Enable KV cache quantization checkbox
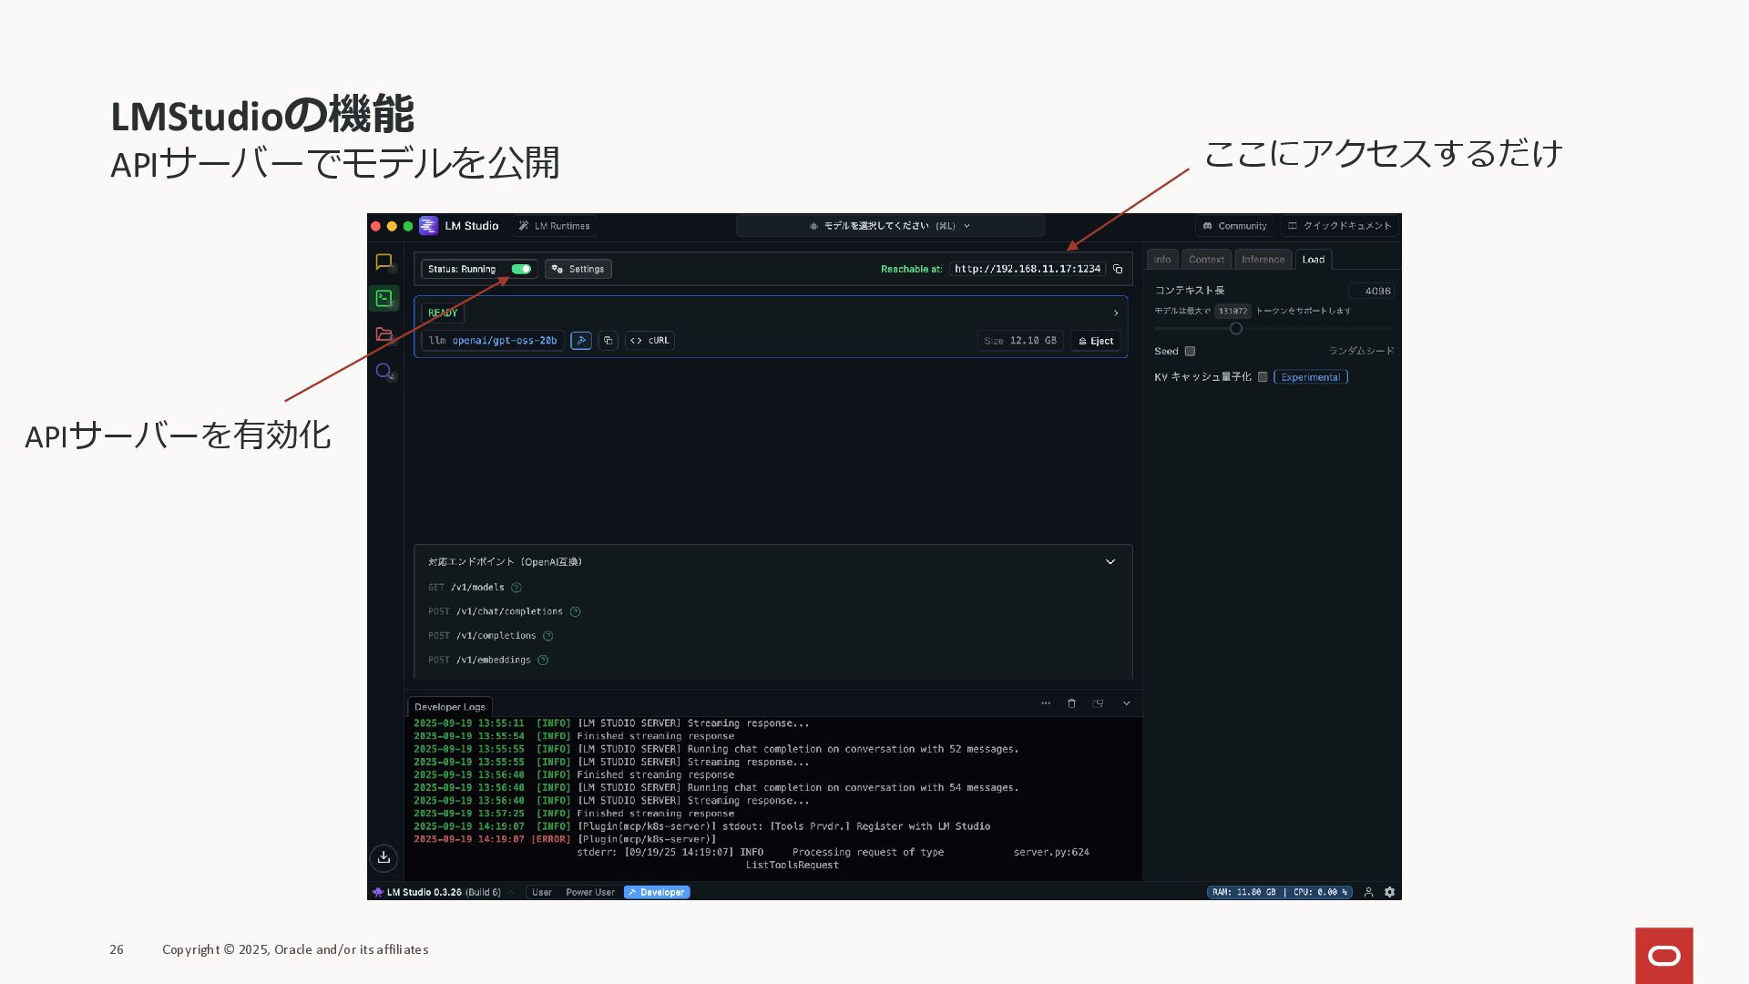The height and width of the screenshot is (984, 1749). click(x=1263, y=376)
